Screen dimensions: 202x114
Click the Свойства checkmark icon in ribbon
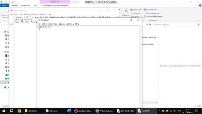click(126, 11)
